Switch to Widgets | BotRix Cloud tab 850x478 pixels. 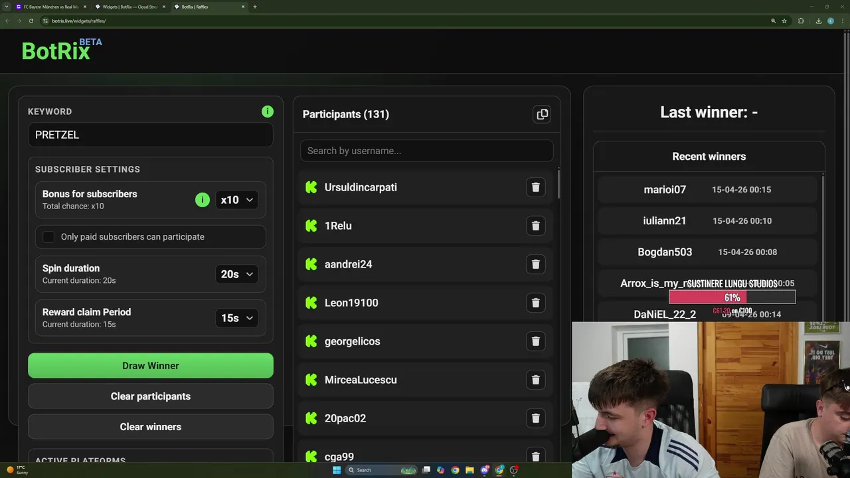129,7
